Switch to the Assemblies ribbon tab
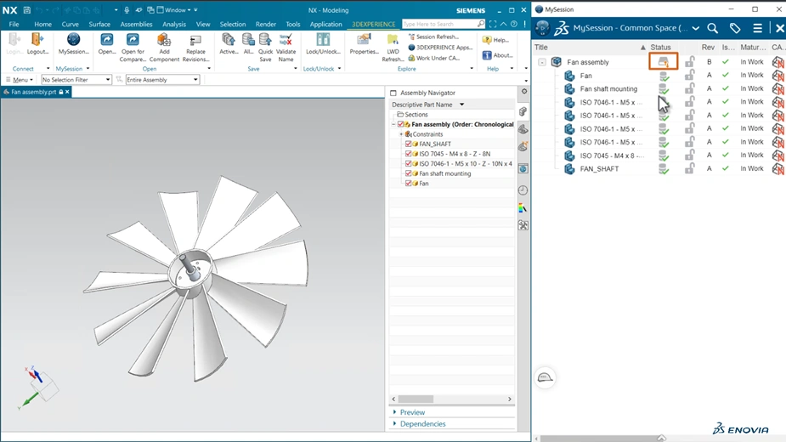Screen dimensions: 786x442 point(136,25)
